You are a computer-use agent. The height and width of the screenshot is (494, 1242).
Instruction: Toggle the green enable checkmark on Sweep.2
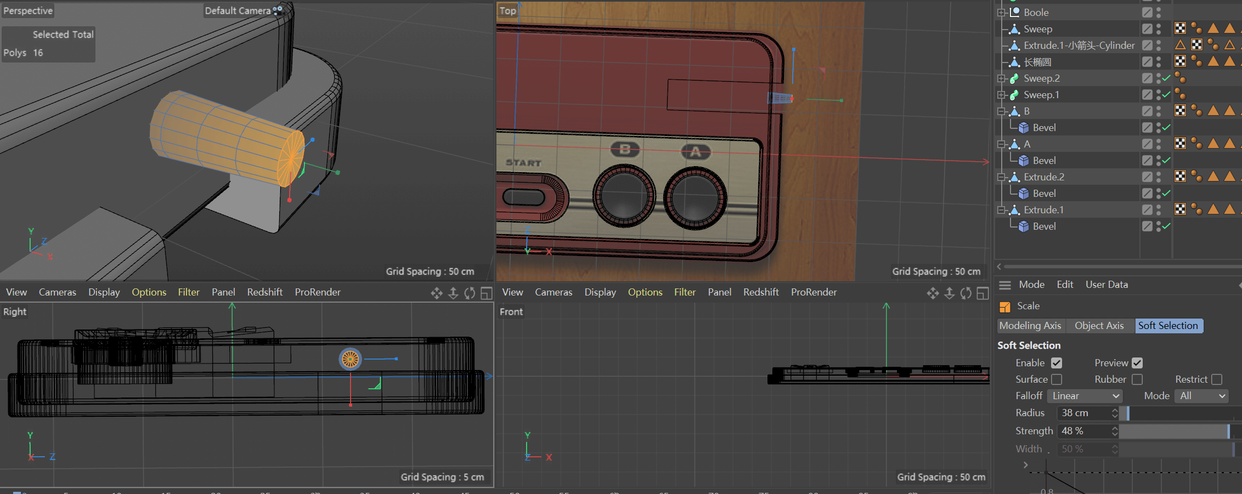click(1166, 78)
